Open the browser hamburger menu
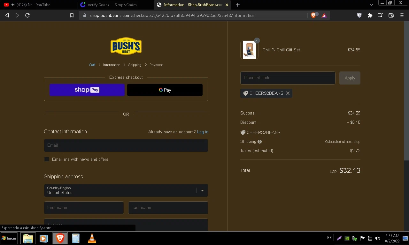This screenshot has height=245, width=409. [402, 15]
